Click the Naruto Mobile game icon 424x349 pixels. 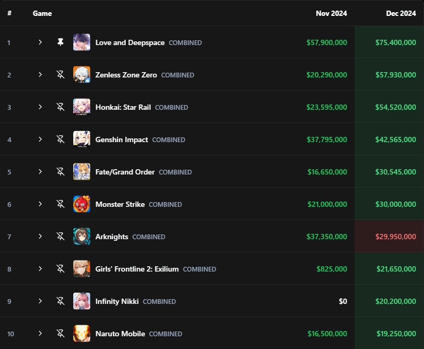click(82, 334)
